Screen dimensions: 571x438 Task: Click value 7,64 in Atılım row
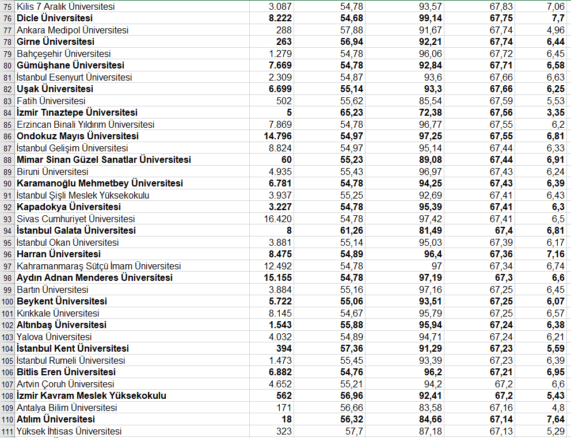(541, 420)
